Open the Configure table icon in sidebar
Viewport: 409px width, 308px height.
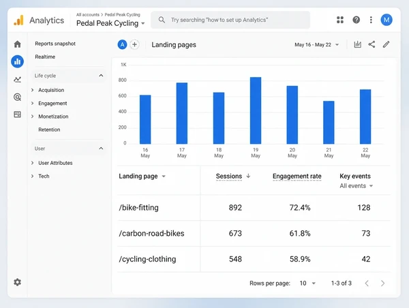(18, 114)
